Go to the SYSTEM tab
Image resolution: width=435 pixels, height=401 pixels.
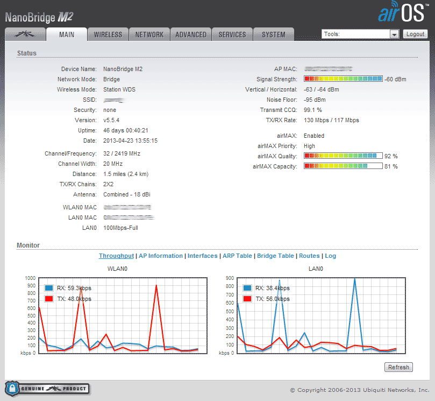[274, 34]
